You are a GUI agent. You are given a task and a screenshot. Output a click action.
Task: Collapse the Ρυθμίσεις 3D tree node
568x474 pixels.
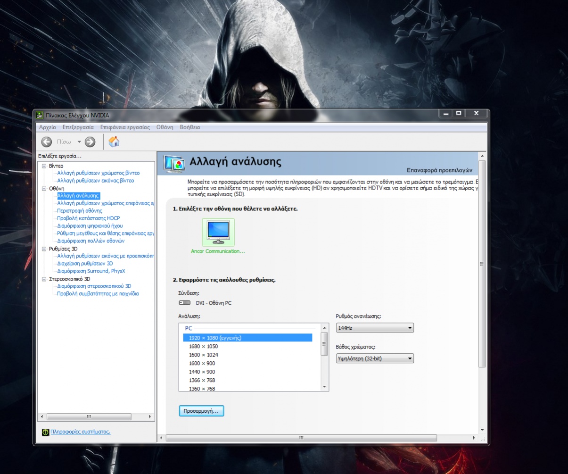[x=44, y=249]
